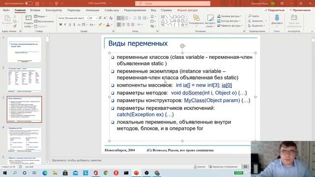Click the Поделиться button
Viewport: 315px width, 177px height.
[275, 10]
